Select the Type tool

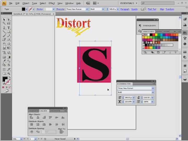9,28
